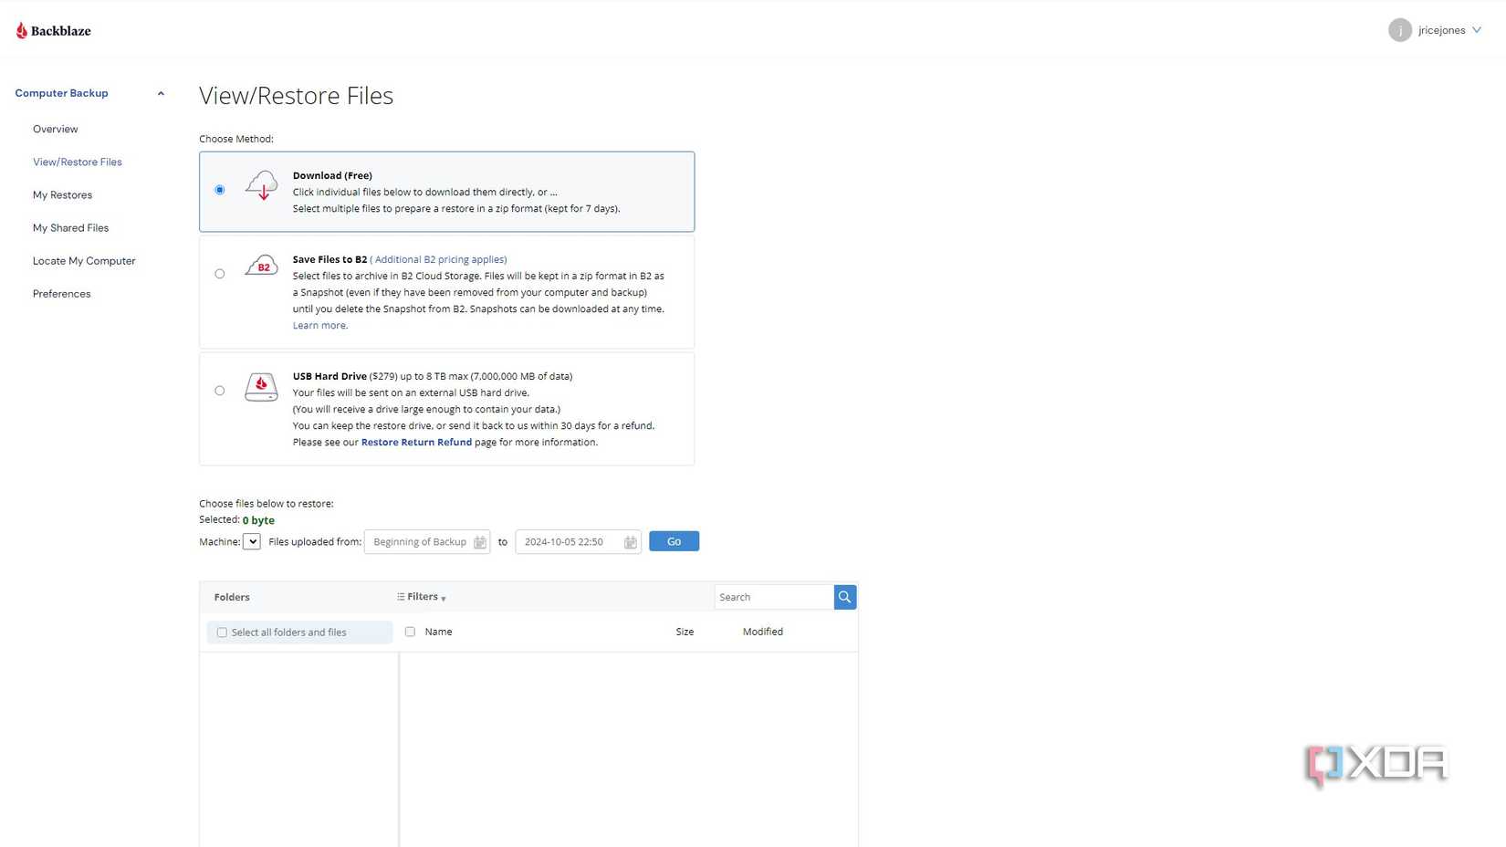Click the jricejones username text

point(1441,30)
